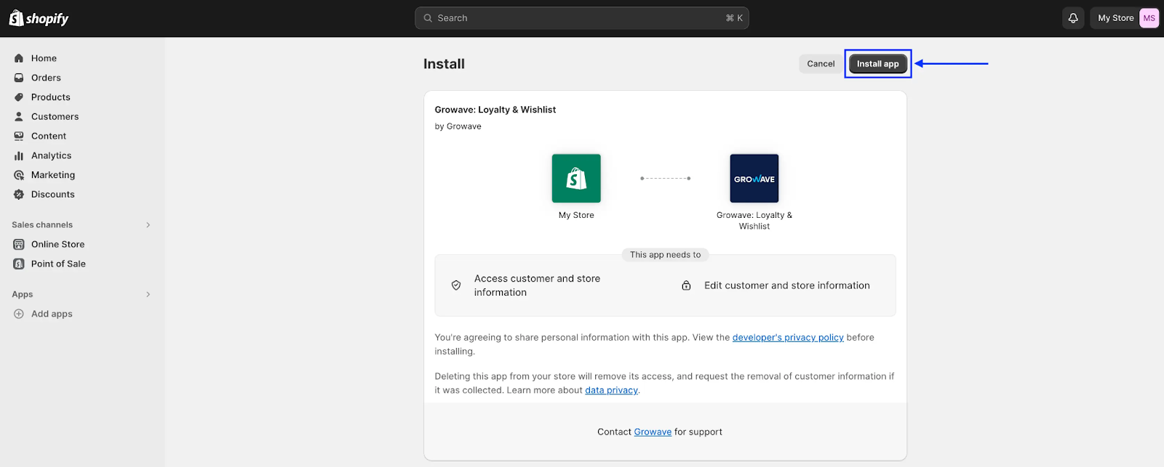
Task: Click the Customers person icon
Action: (x=19, y=116)
